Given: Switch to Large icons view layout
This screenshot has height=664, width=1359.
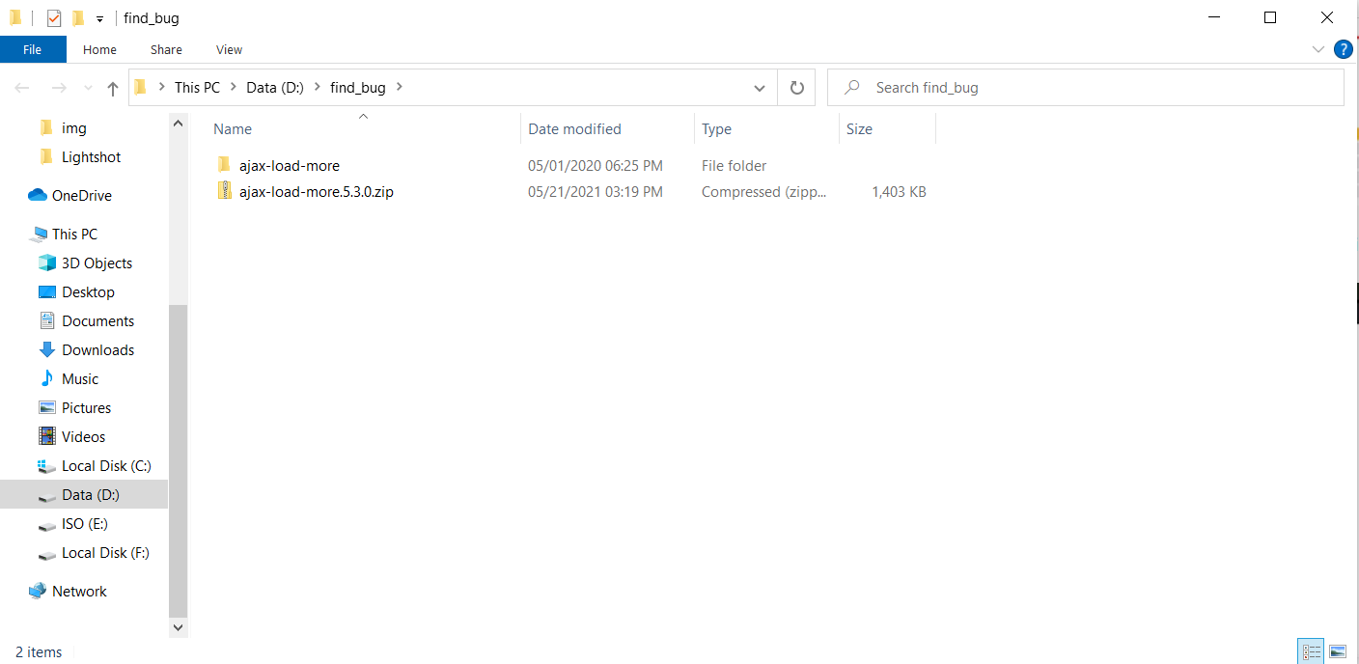Looking at the screenshot, I should [x=1338, y=651].
